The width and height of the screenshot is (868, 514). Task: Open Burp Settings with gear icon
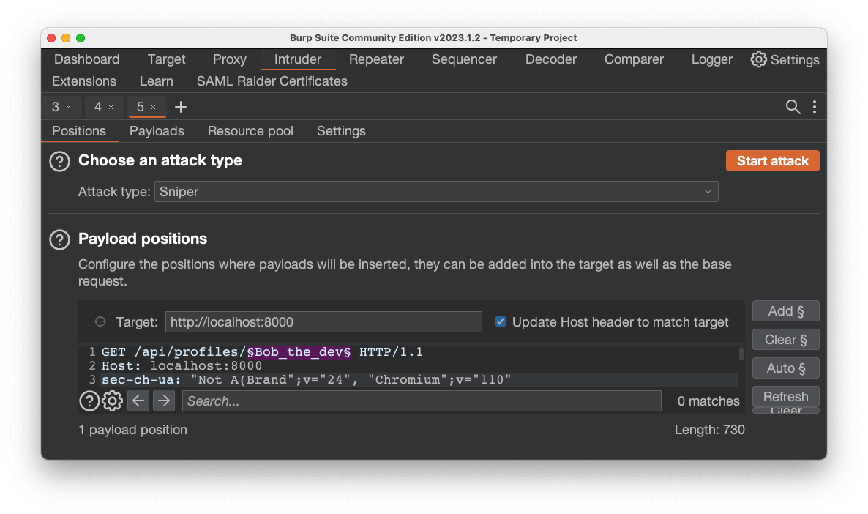click(x=759, y=59)
